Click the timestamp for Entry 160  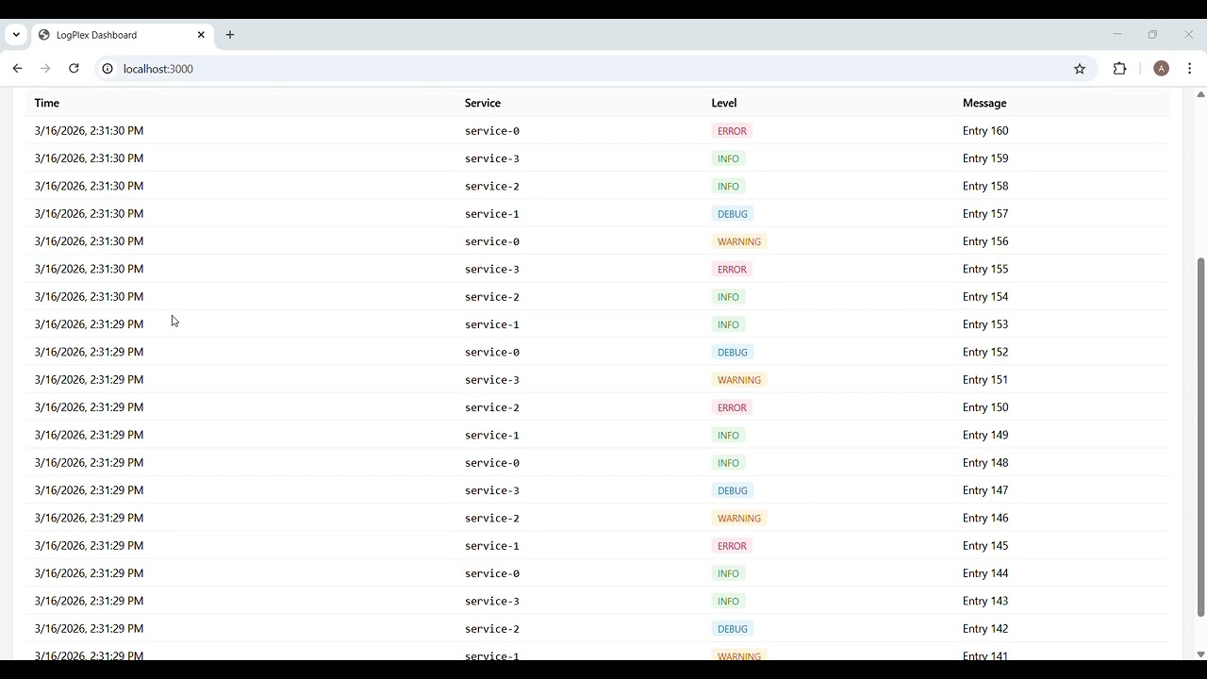[90, 130]
